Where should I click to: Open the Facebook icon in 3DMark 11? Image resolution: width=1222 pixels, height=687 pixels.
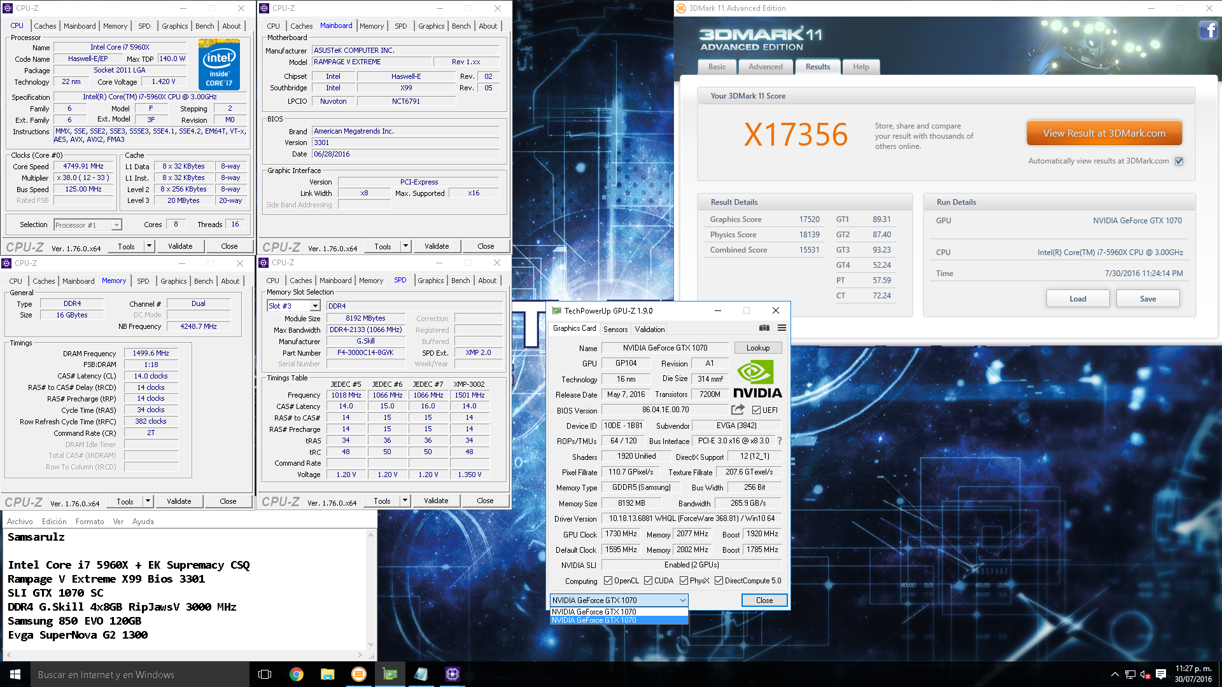pyautogui.click(x=1208, y=30)
